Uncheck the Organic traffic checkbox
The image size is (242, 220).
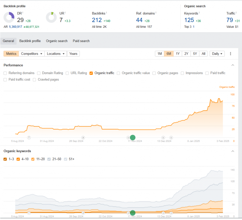[91, 73]
